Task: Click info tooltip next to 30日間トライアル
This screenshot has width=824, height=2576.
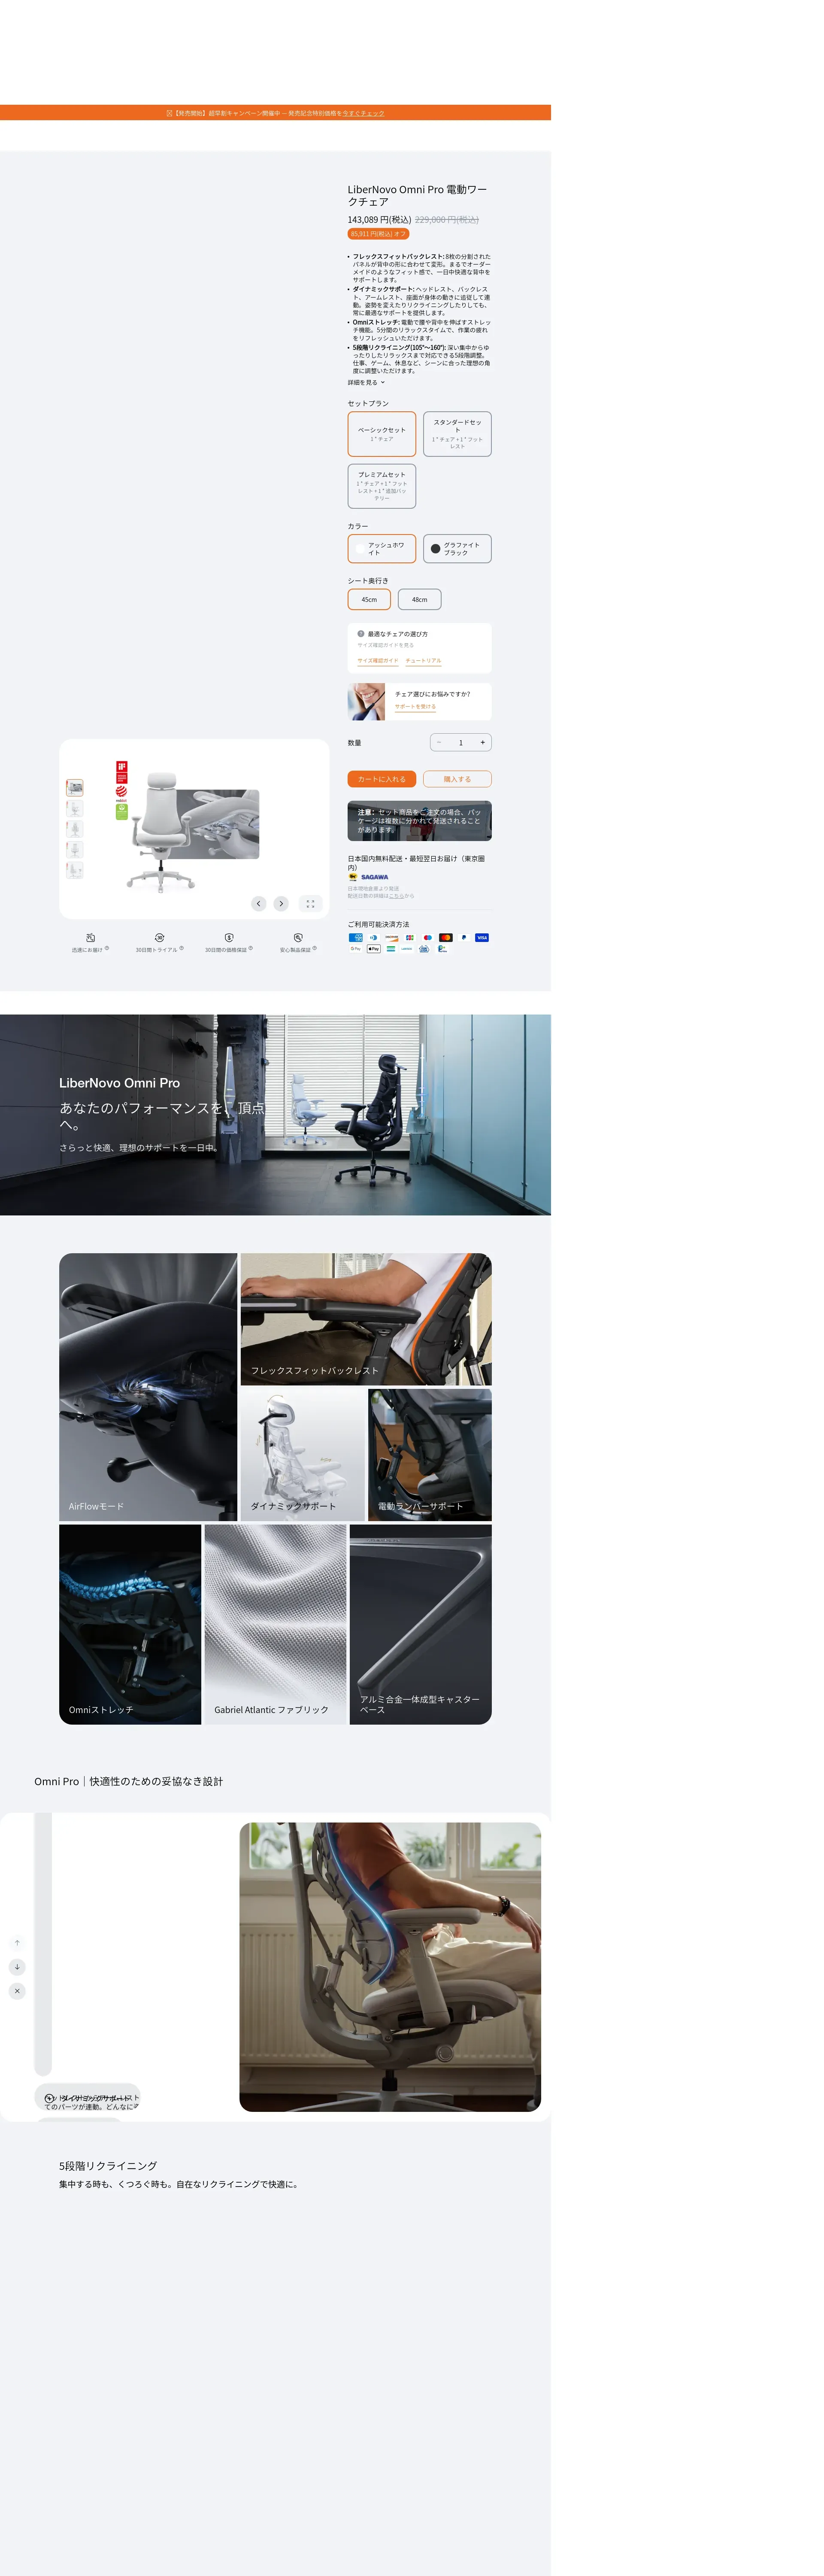Action: click(x=181, y=948)
